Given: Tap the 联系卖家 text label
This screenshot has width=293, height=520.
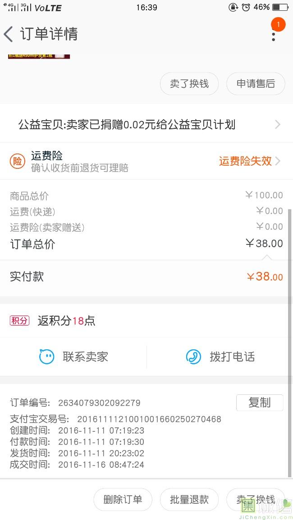Looking at the screenshot, I should [x=85, y=357].
